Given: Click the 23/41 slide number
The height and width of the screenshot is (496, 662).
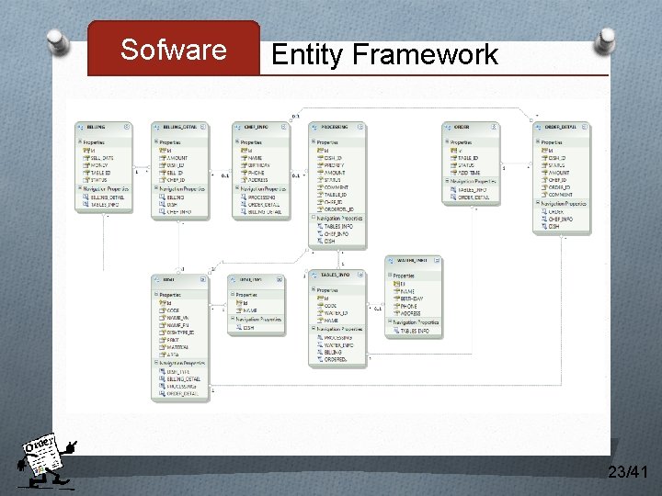Looking at the screenshot, I should click(627, 471).
